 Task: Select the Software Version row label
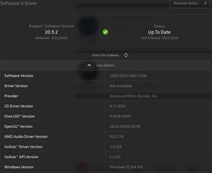19,76
